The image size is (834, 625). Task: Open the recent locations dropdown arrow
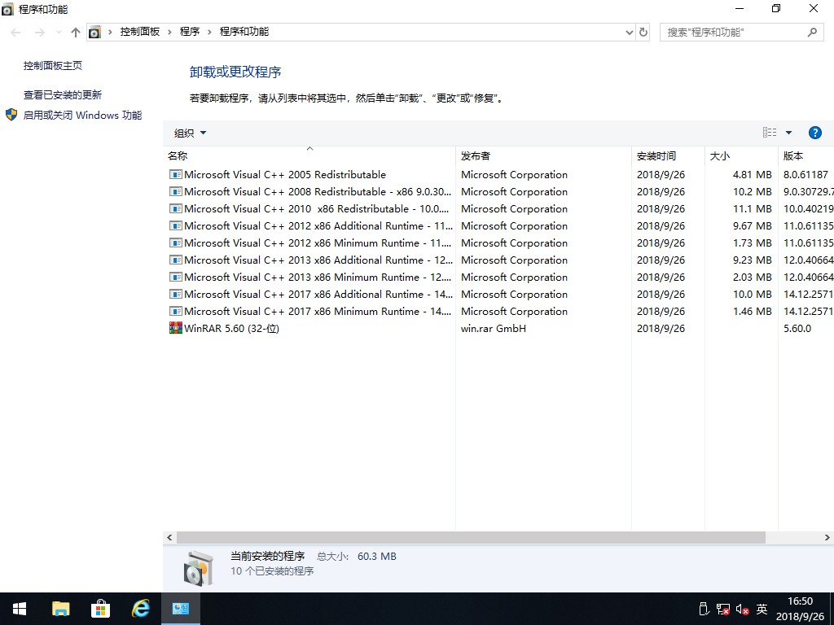coord(59,33)
